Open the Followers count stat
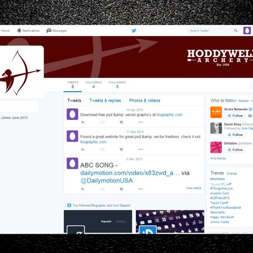Image resolution: width=253 pixels, height=253 pixels. (117, 85)
